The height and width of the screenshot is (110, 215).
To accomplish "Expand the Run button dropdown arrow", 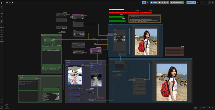I will coord(194,2).
